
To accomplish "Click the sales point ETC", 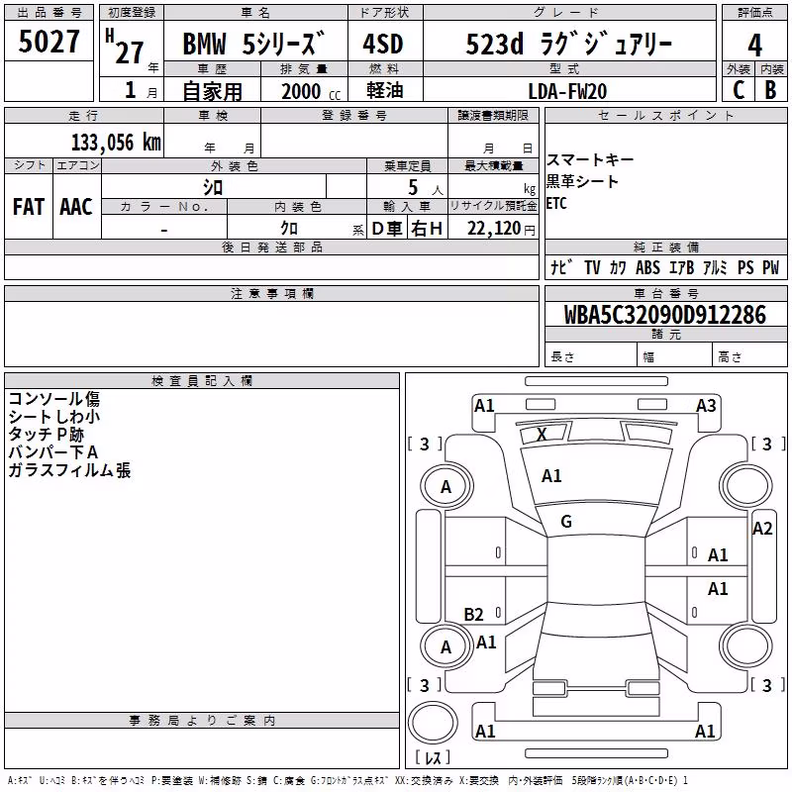I will point(556,203).
